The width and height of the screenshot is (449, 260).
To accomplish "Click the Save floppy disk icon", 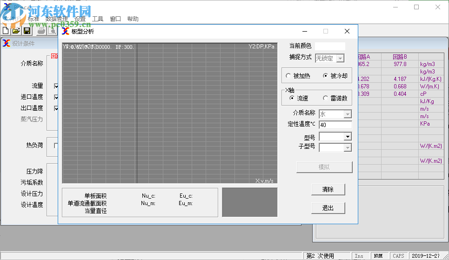I will tap(27, 31).
